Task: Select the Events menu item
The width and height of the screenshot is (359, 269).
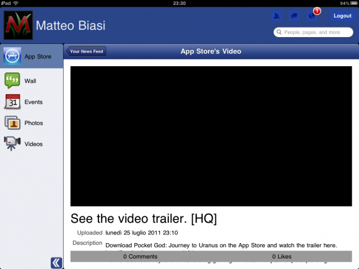Action: pyautogui.click(x=32, y=102)
